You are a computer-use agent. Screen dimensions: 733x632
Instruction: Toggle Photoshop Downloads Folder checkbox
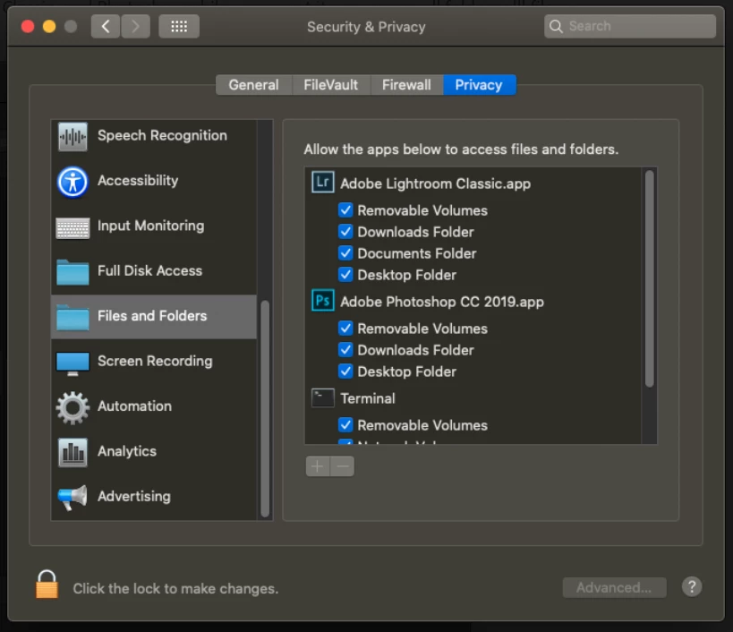click(345, 350)
